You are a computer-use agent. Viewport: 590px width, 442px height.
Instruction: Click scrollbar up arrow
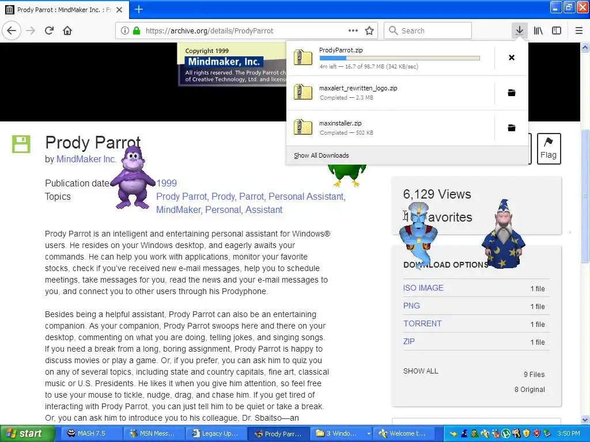point(585,47)
